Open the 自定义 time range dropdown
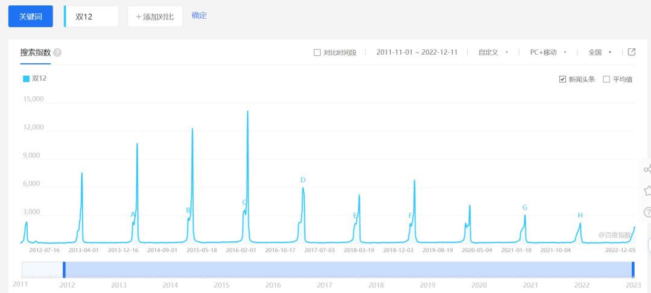Viewport: 651px width, 293px height. pyautogui.click(x=493, y=52)
